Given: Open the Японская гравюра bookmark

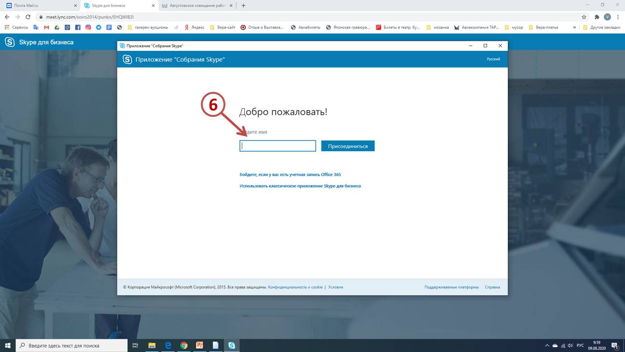Looking at the screenshot, I should point(348,28).
